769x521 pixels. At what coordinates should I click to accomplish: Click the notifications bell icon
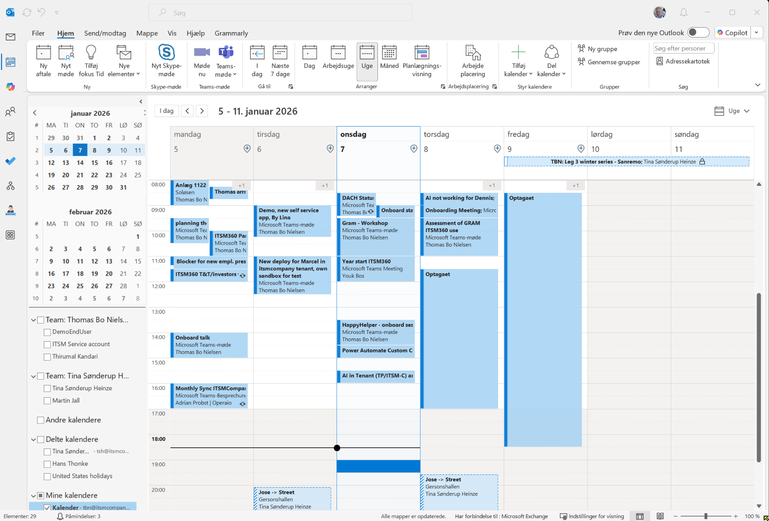coord(684,13)
